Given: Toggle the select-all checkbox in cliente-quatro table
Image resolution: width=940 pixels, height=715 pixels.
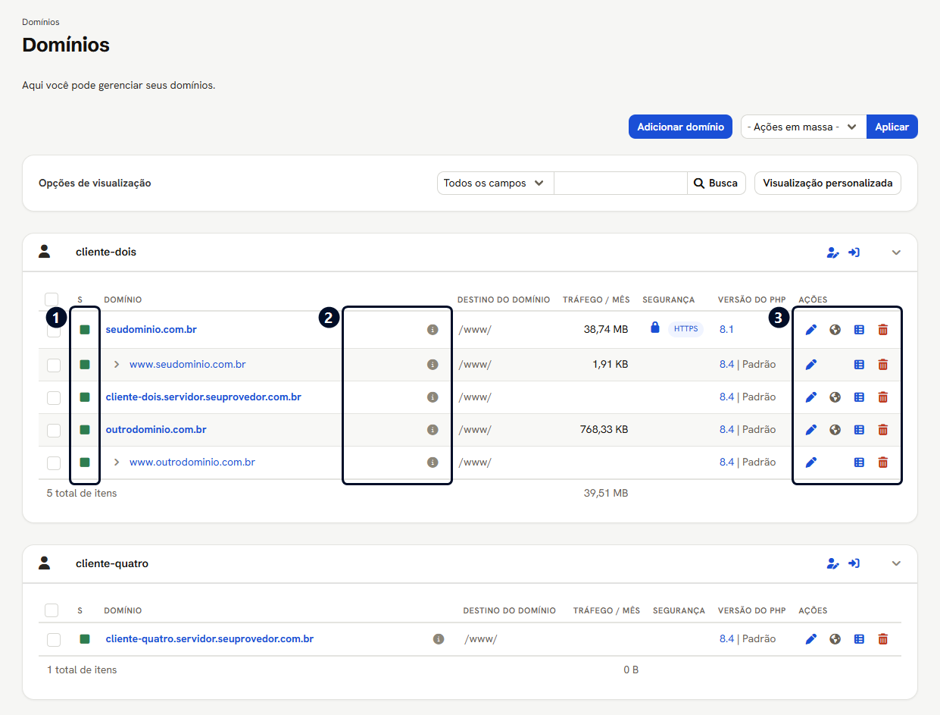Looking at the screenshot, I should 52,610.
